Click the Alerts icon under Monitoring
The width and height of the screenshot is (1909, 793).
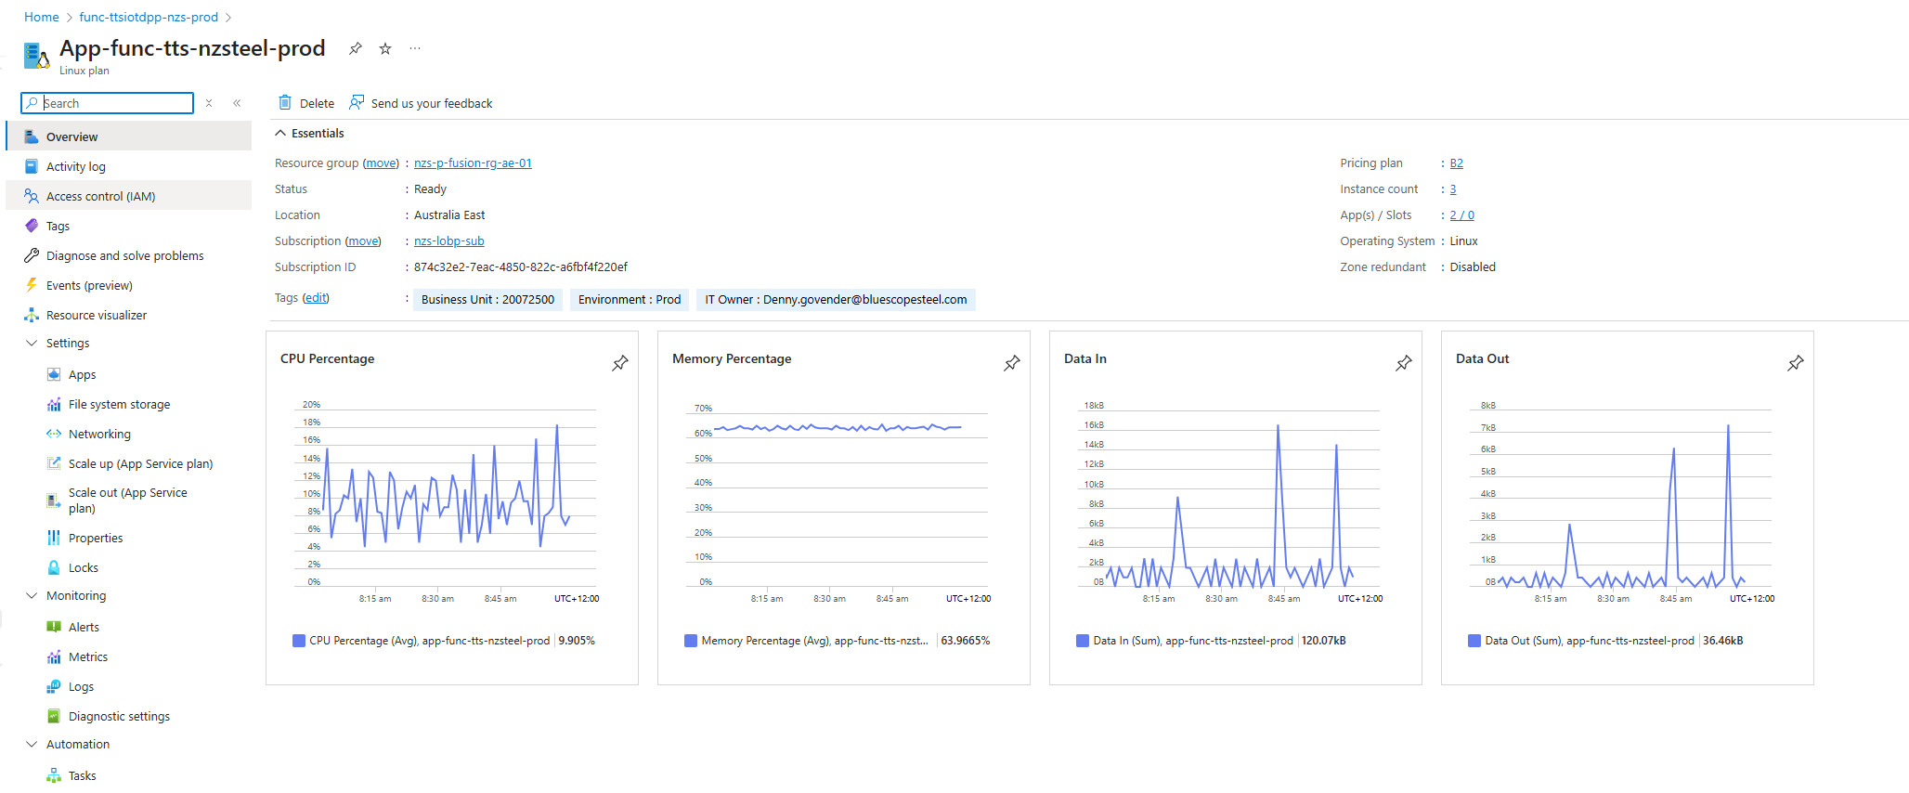point(54,627)
